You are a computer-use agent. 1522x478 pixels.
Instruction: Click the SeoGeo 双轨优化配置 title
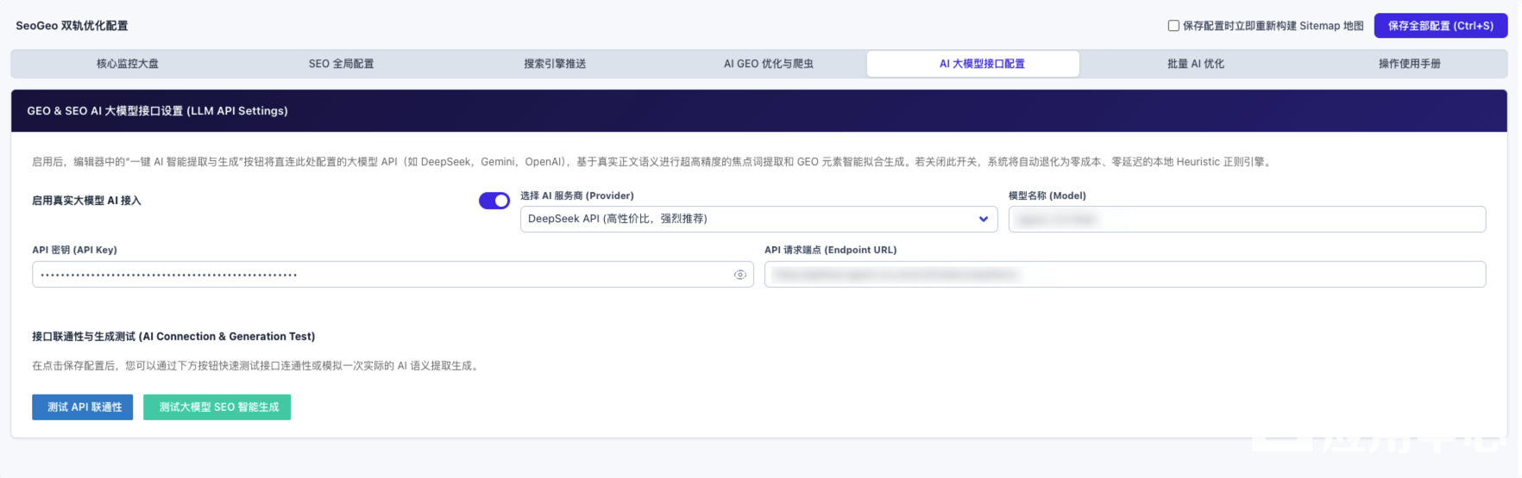tap(72, 26)
